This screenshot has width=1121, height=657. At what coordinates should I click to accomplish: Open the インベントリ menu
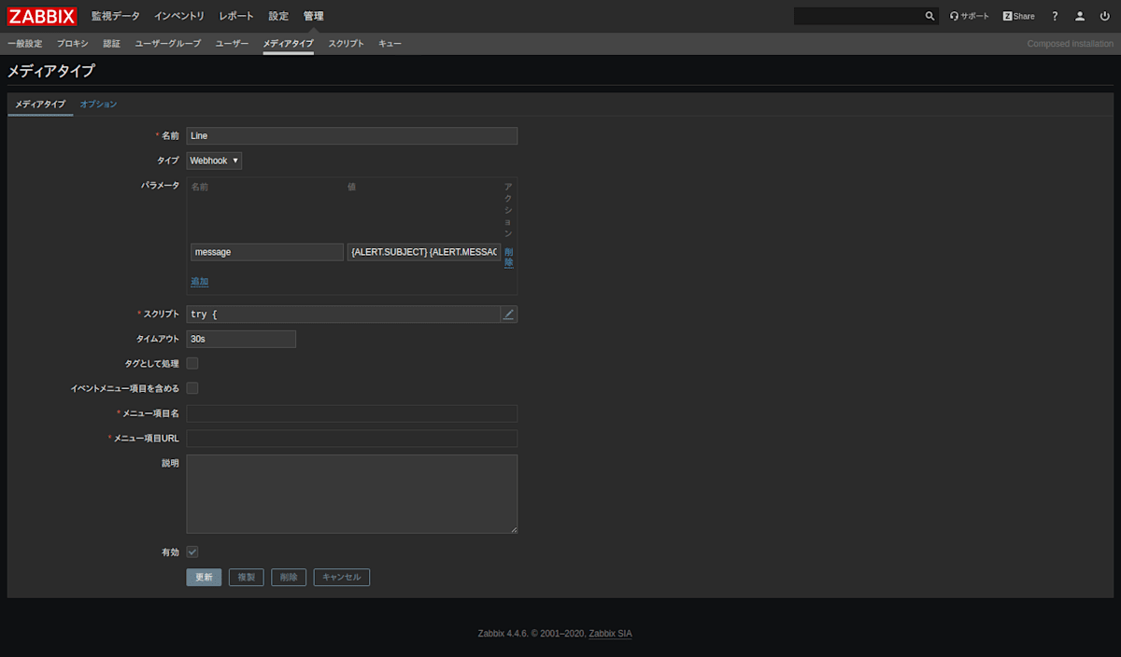point(179,16)
